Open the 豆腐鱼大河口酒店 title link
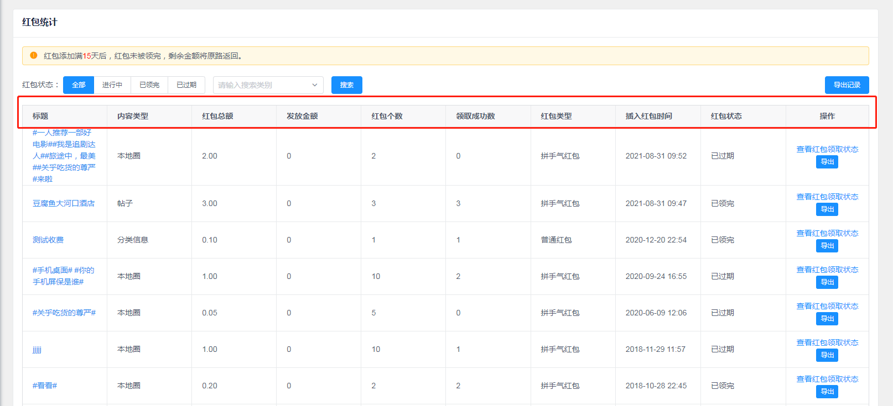893x406 pixels. pos(64,203)
